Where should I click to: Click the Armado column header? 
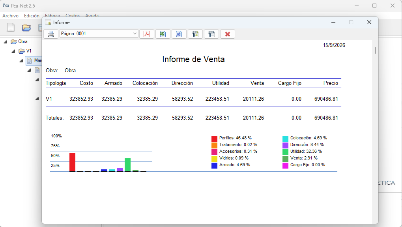(x=113, y=83)
